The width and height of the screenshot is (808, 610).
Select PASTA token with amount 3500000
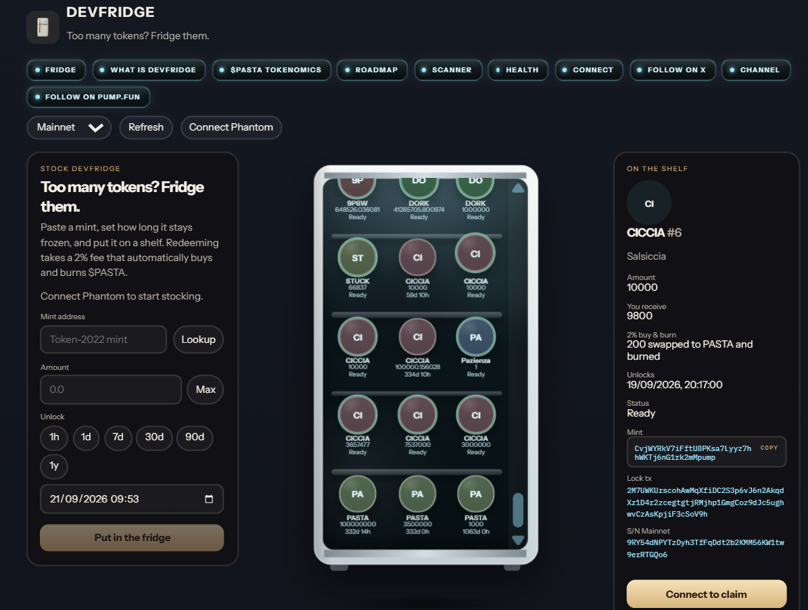[417, 494]
